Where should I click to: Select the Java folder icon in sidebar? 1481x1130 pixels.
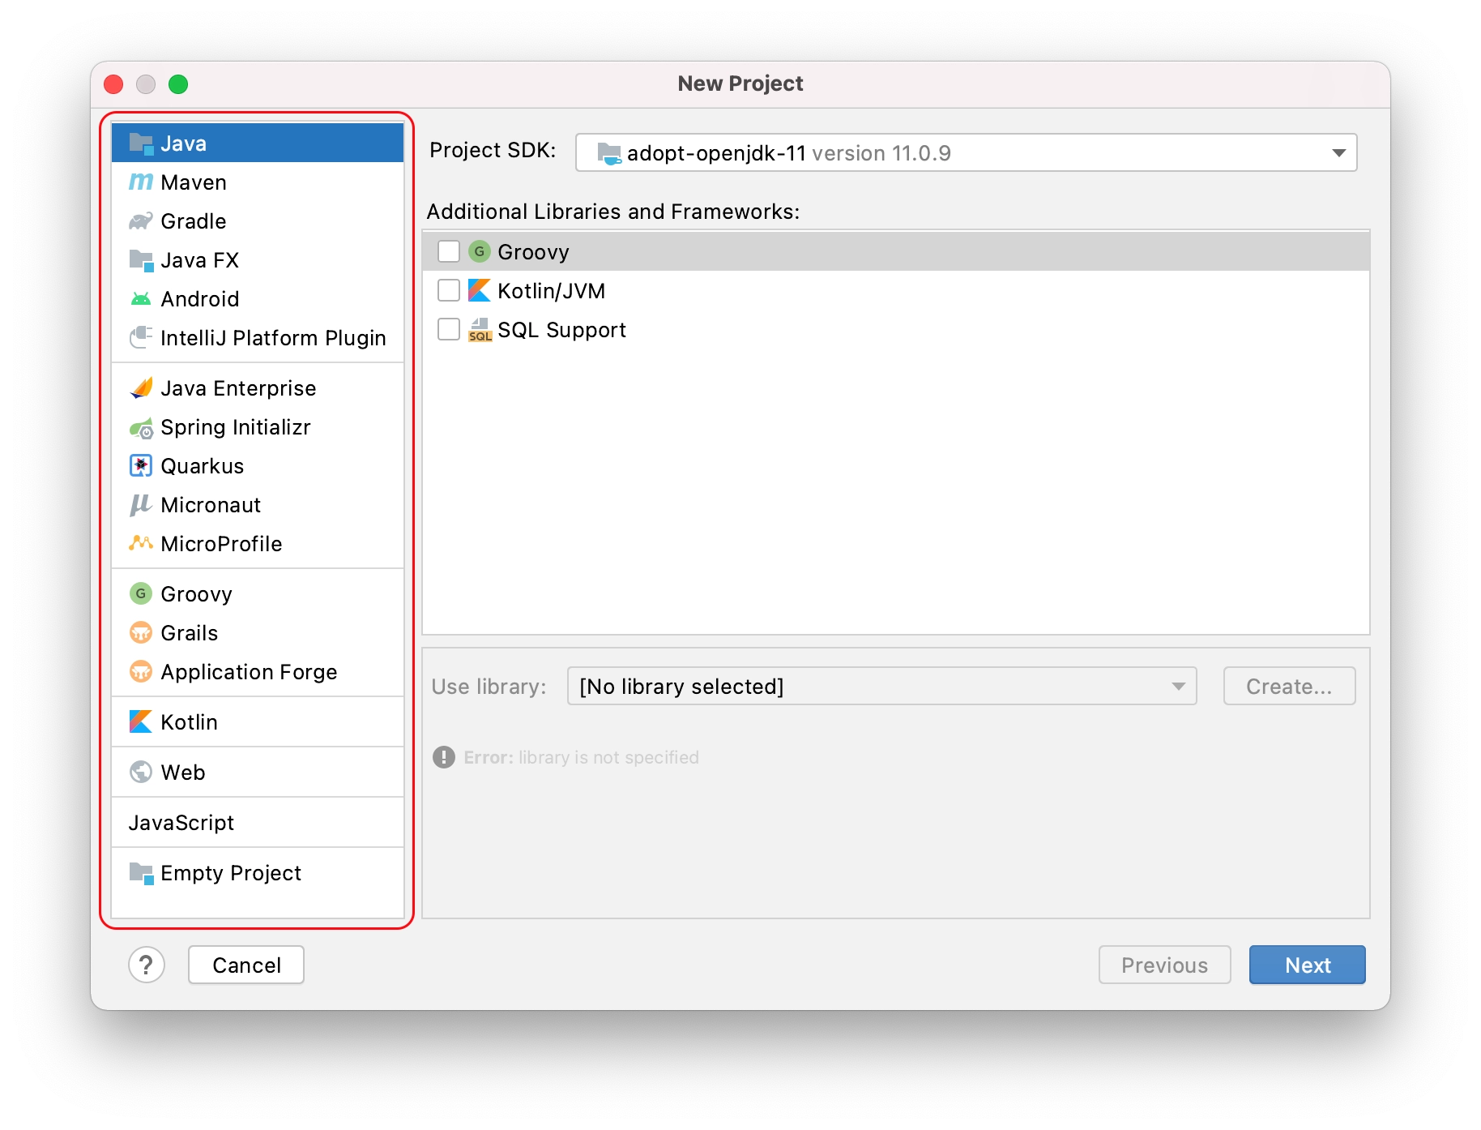coord(141,143)
